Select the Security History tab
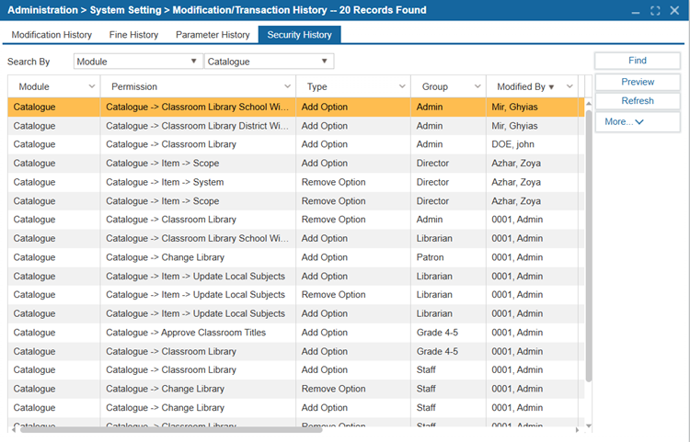Viewport: 690px width, 442px height. (x=299, y=35)
